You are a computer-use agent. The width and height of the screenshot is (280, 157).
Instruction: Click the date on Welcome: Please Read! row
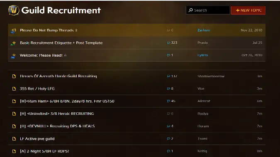tap(252, 55)
